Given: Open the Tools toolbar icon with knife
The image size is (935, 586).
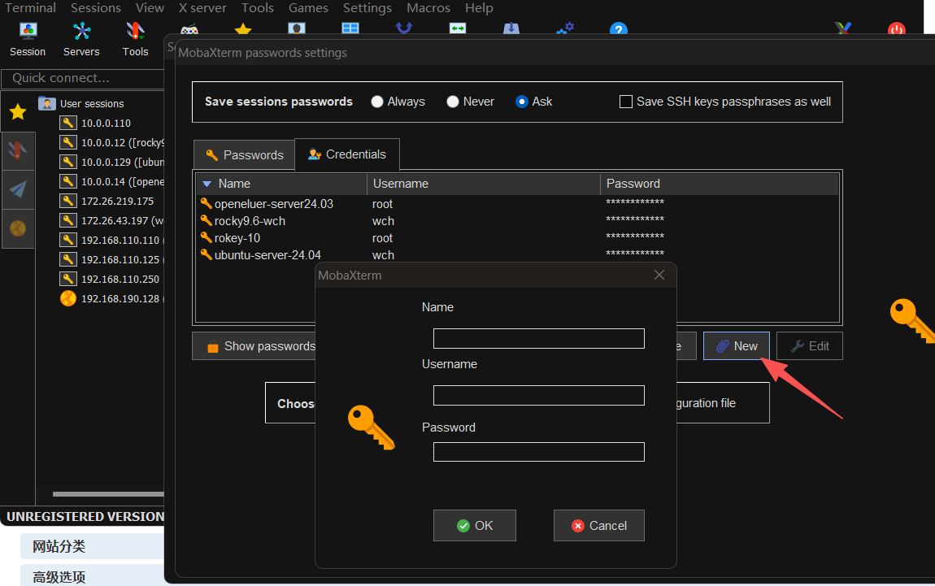Looking at the screenshot, I should click(135, 39).
